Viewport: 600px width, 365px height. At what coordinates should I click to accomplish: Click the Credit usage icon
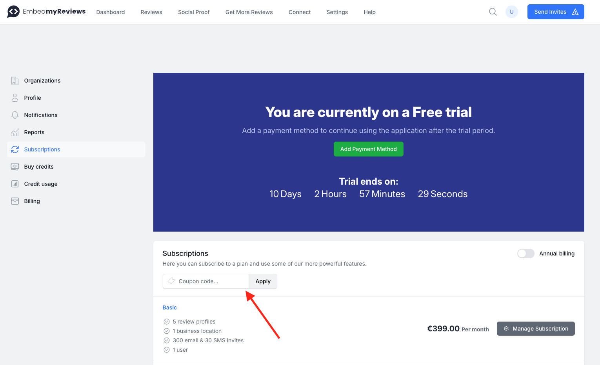[15, 184]
